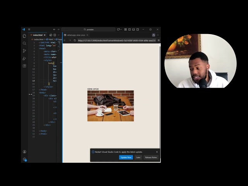Open the Copilot chat icon

point(118,29)
